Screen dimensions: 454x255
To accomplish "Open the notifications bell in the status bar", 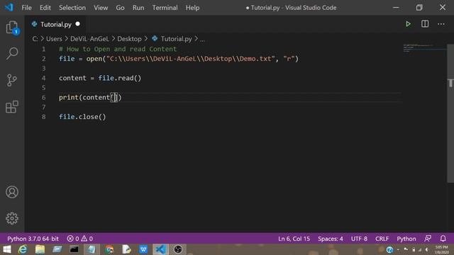I will pos(443,239).
